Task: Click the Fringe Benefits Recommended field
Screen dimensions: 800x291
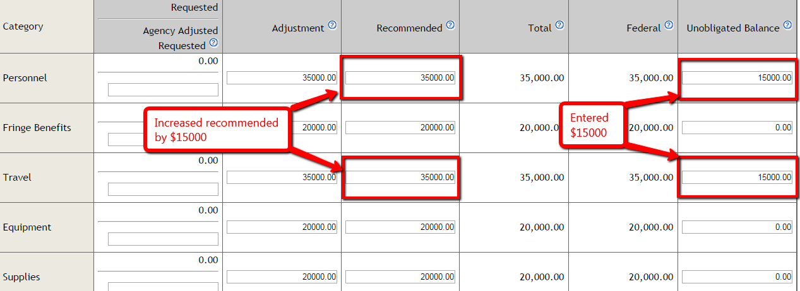Action: click(x=400, y=127)
